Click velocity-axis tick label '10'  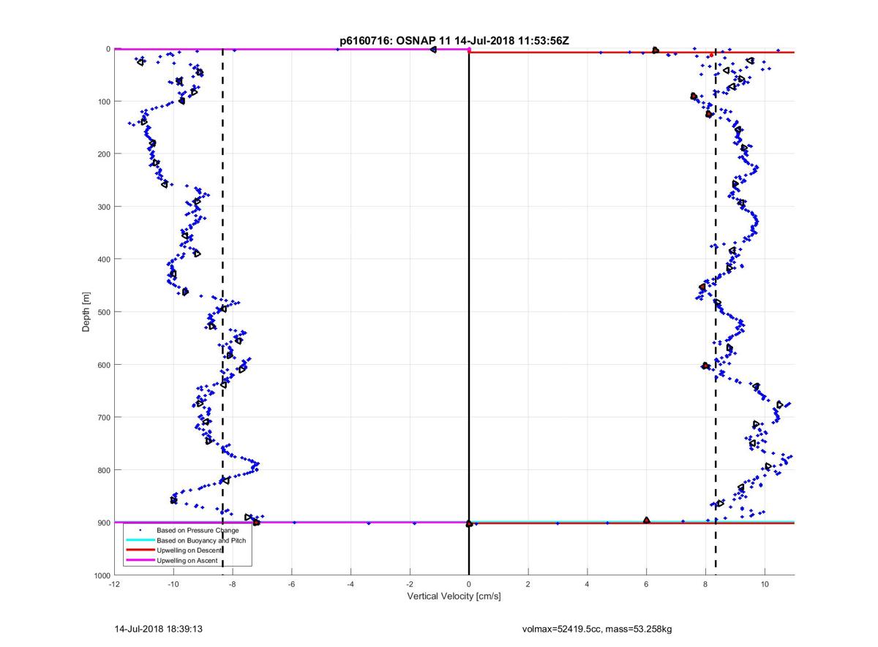[x=765, y=585]
